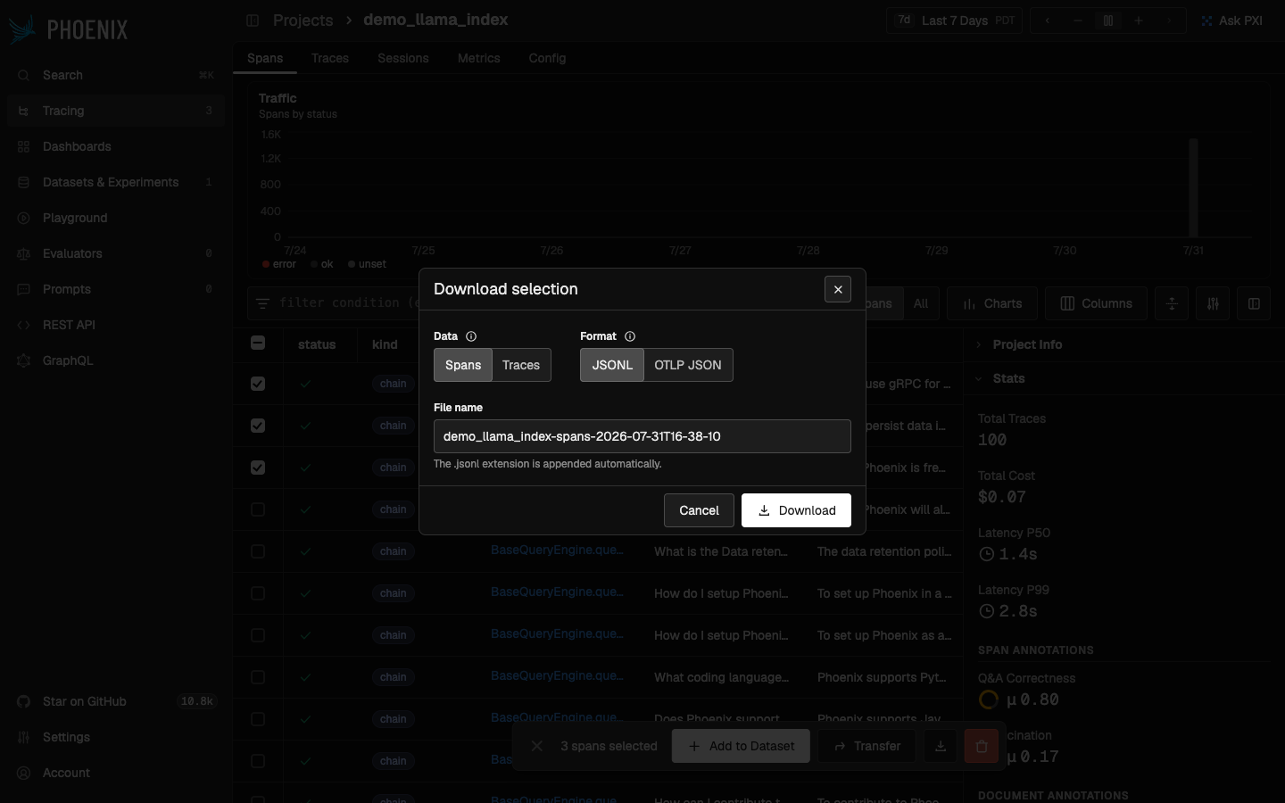This screenshot has width=1285, height=803.
Task: Click the download icon in selection bar
Action: pos(941,746)
